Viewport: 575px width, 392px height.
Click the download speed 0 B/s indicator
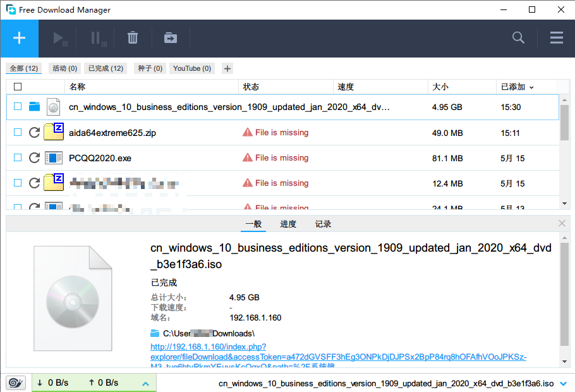(x=53, y=383)
